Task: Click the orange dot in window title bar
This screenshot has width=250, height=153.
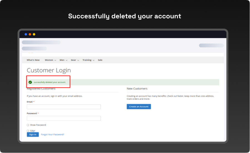Action: pyautogui.click(x=30, y=34)
